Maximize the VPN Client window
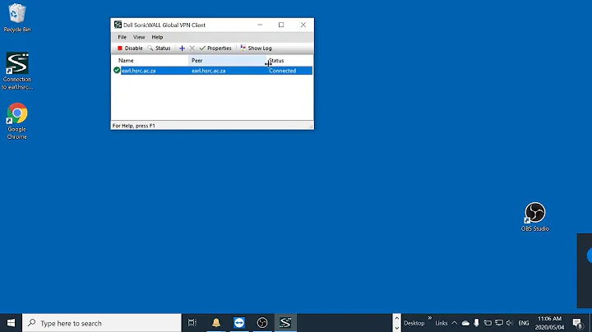 point(281,25)
